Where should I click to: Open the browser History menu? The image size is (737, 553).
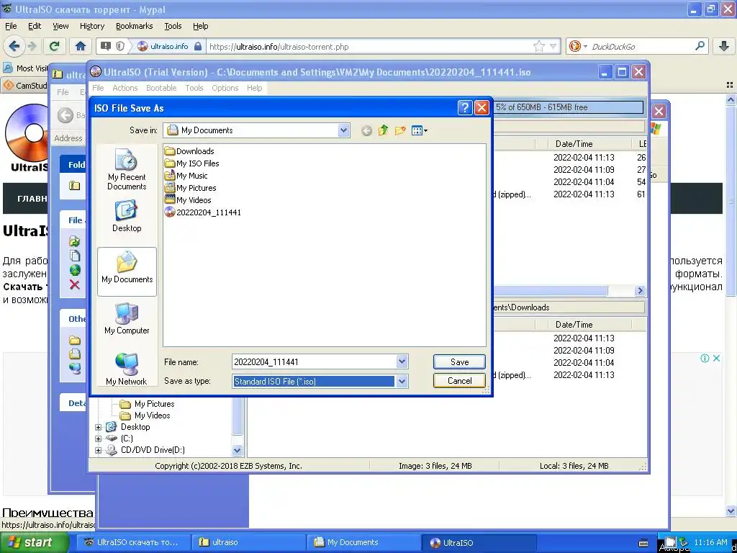pyautogui.click(x=91, y=26)
